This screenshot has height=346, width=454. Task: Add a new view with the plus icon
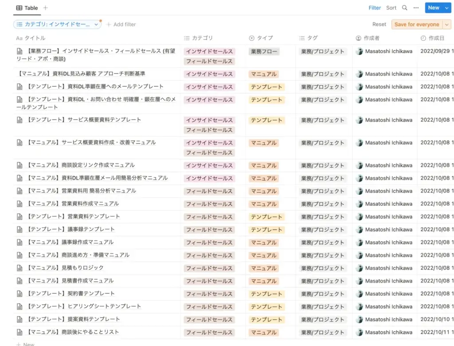[x=46, y=8]
